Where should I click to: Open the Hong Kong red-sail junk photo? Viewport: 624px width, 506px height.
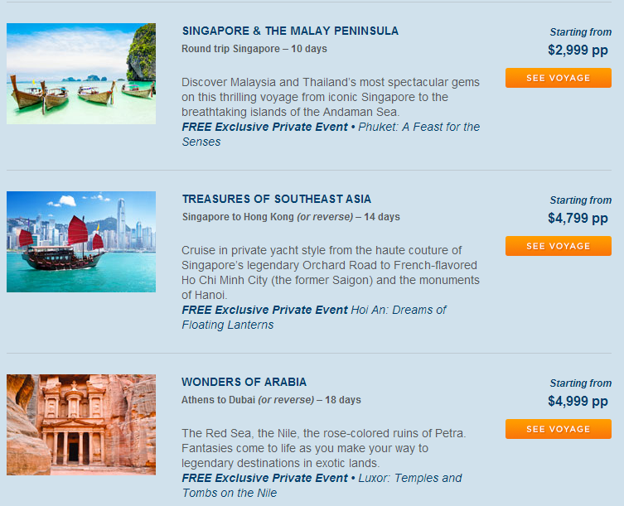tap(81, 242)
